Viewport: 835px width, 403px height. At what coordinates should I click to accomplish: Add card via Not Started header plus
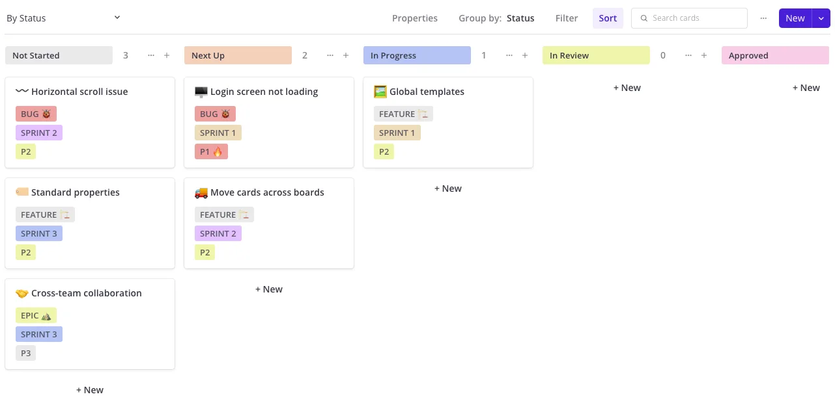(x=167, y=55)
